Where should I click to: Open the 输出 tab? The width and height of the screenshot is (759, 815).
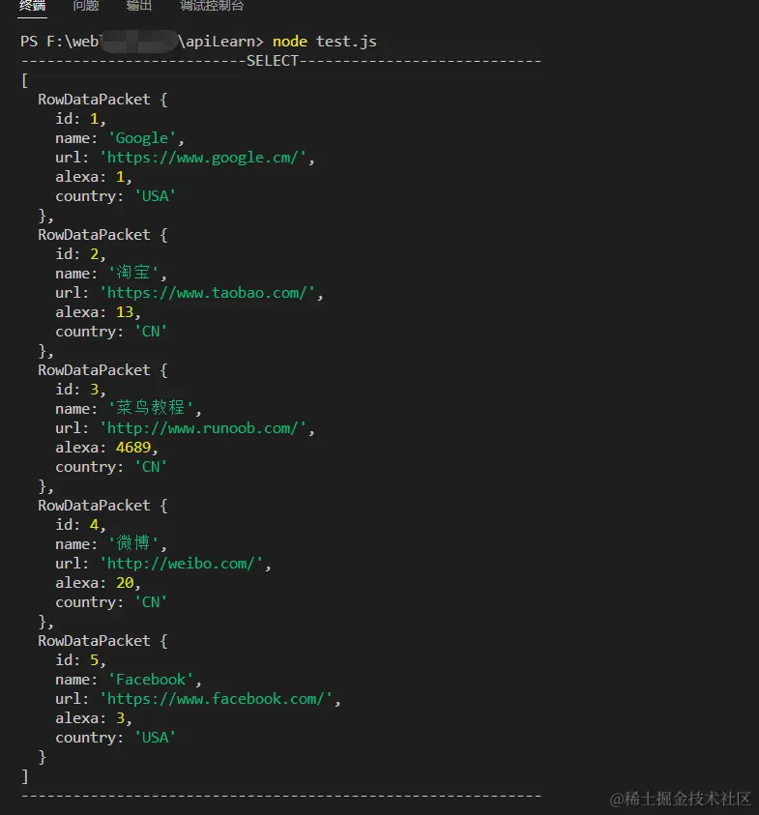pos(139,6)
